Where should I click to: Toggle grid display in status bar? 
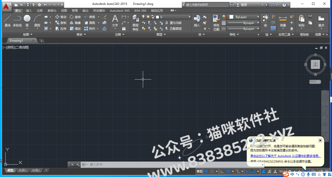click(206, 171)
